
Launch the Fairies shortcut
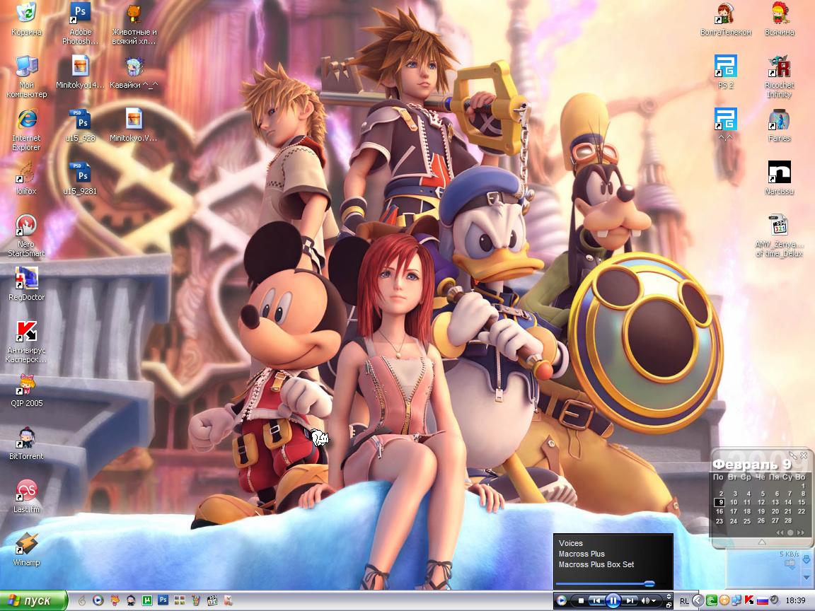(x=779, y=125)
